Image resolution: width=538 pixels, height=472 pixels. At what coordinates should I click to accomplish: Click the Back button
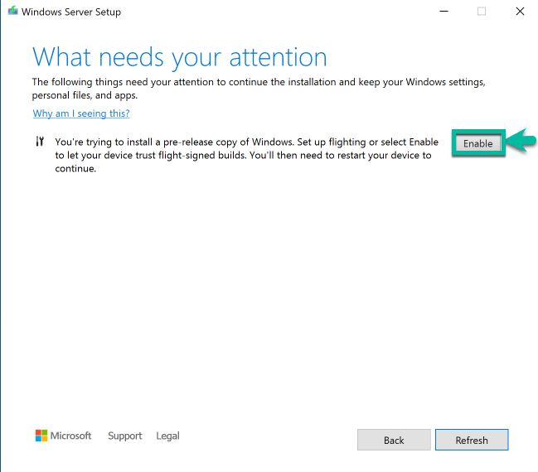tap(394, 440)
